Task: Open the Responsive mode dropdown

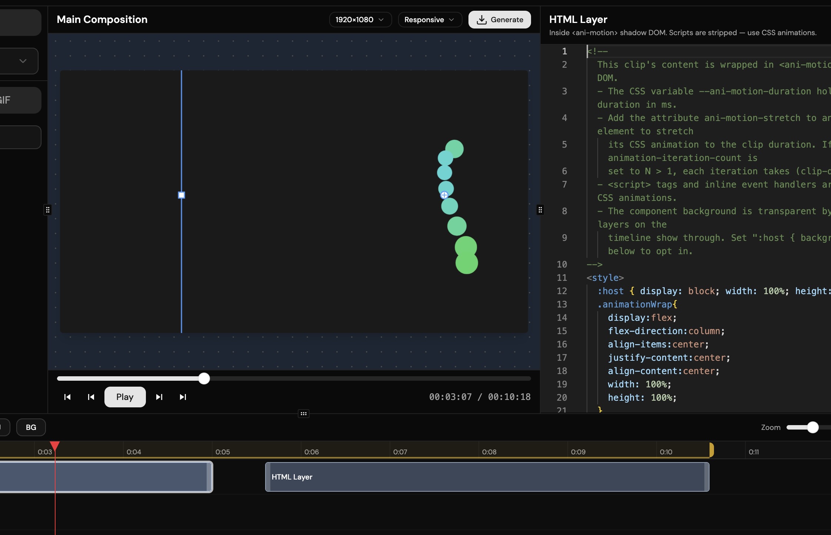Action: pos(430,20)
